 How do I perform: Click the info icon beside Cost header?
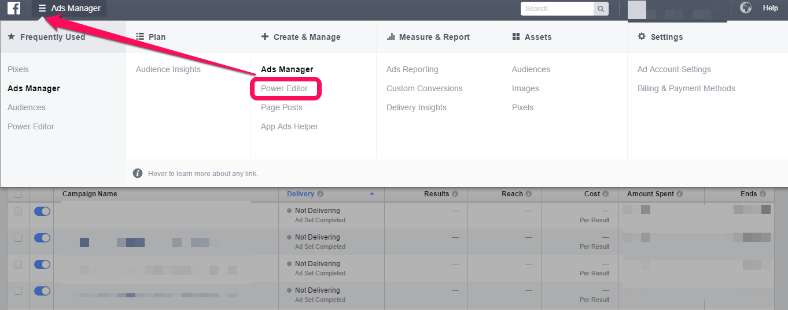pos(605,194)
